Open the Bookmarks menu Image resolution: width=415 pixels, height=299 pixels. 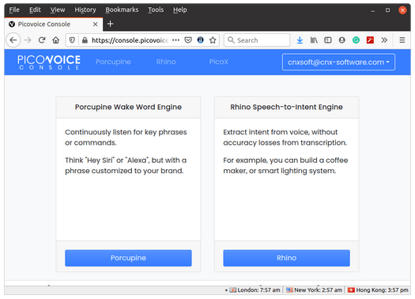point(122,9)
